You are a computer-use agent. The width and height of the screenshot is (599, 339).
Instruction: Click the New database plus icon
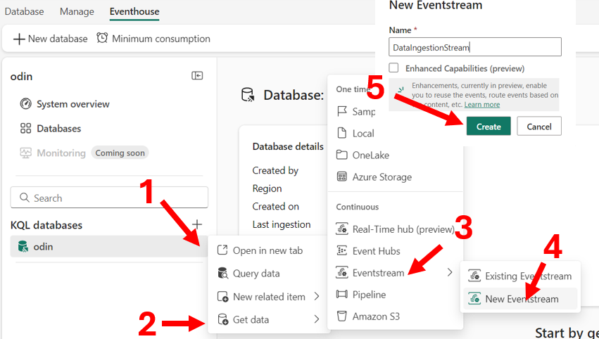coord(19,39)
